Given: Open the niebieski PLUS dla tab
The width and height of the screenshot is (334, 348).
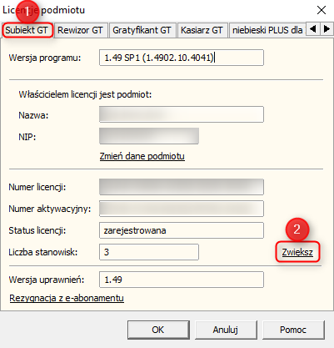Looking at the screenshot, I should click(x=267, y=30).
